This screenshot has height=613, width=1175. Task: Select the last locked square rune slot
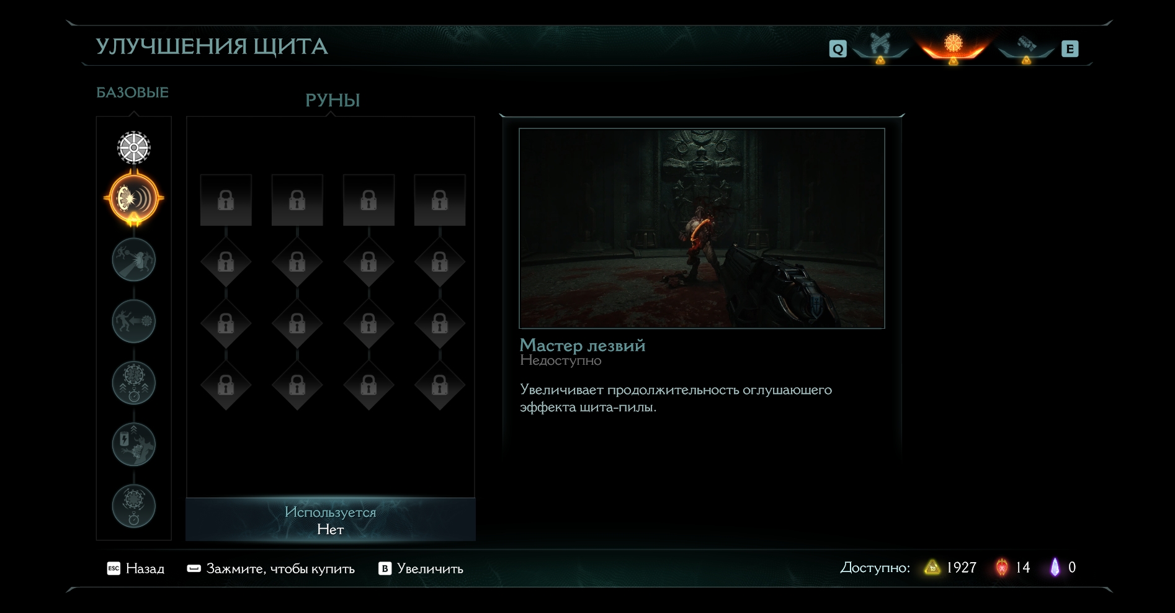[440, 200]
